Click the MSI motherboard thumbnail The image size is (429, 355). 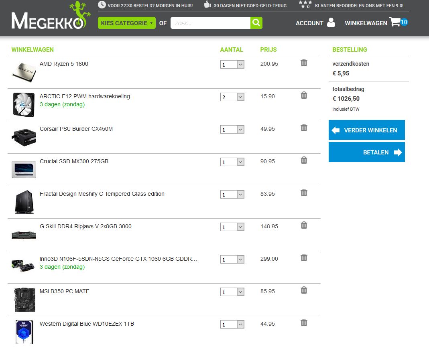(25, 300)
